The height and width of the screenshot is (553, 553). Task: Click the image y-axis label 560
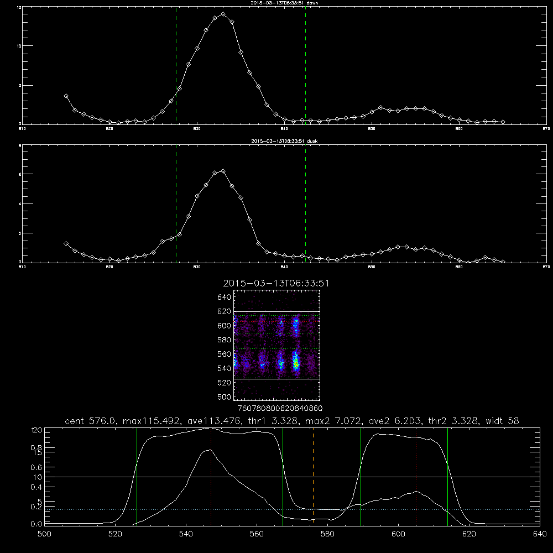coord(225,354)
